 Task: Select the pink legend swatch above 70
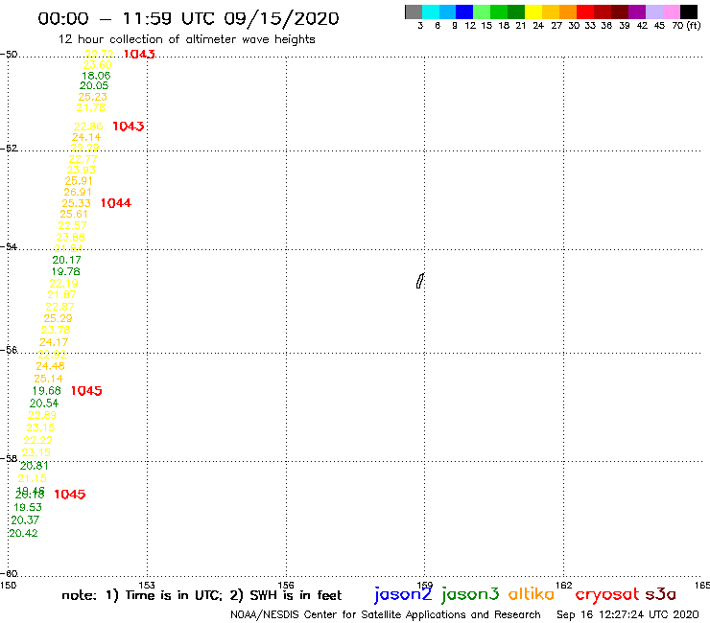pyautogui.click(x=671, y=12)
